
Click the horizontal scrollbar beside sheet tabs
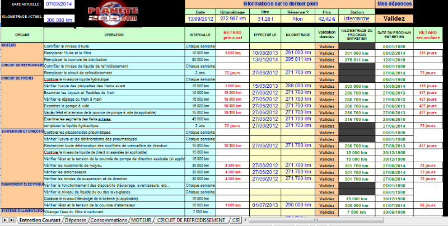[x=347, y=221]
